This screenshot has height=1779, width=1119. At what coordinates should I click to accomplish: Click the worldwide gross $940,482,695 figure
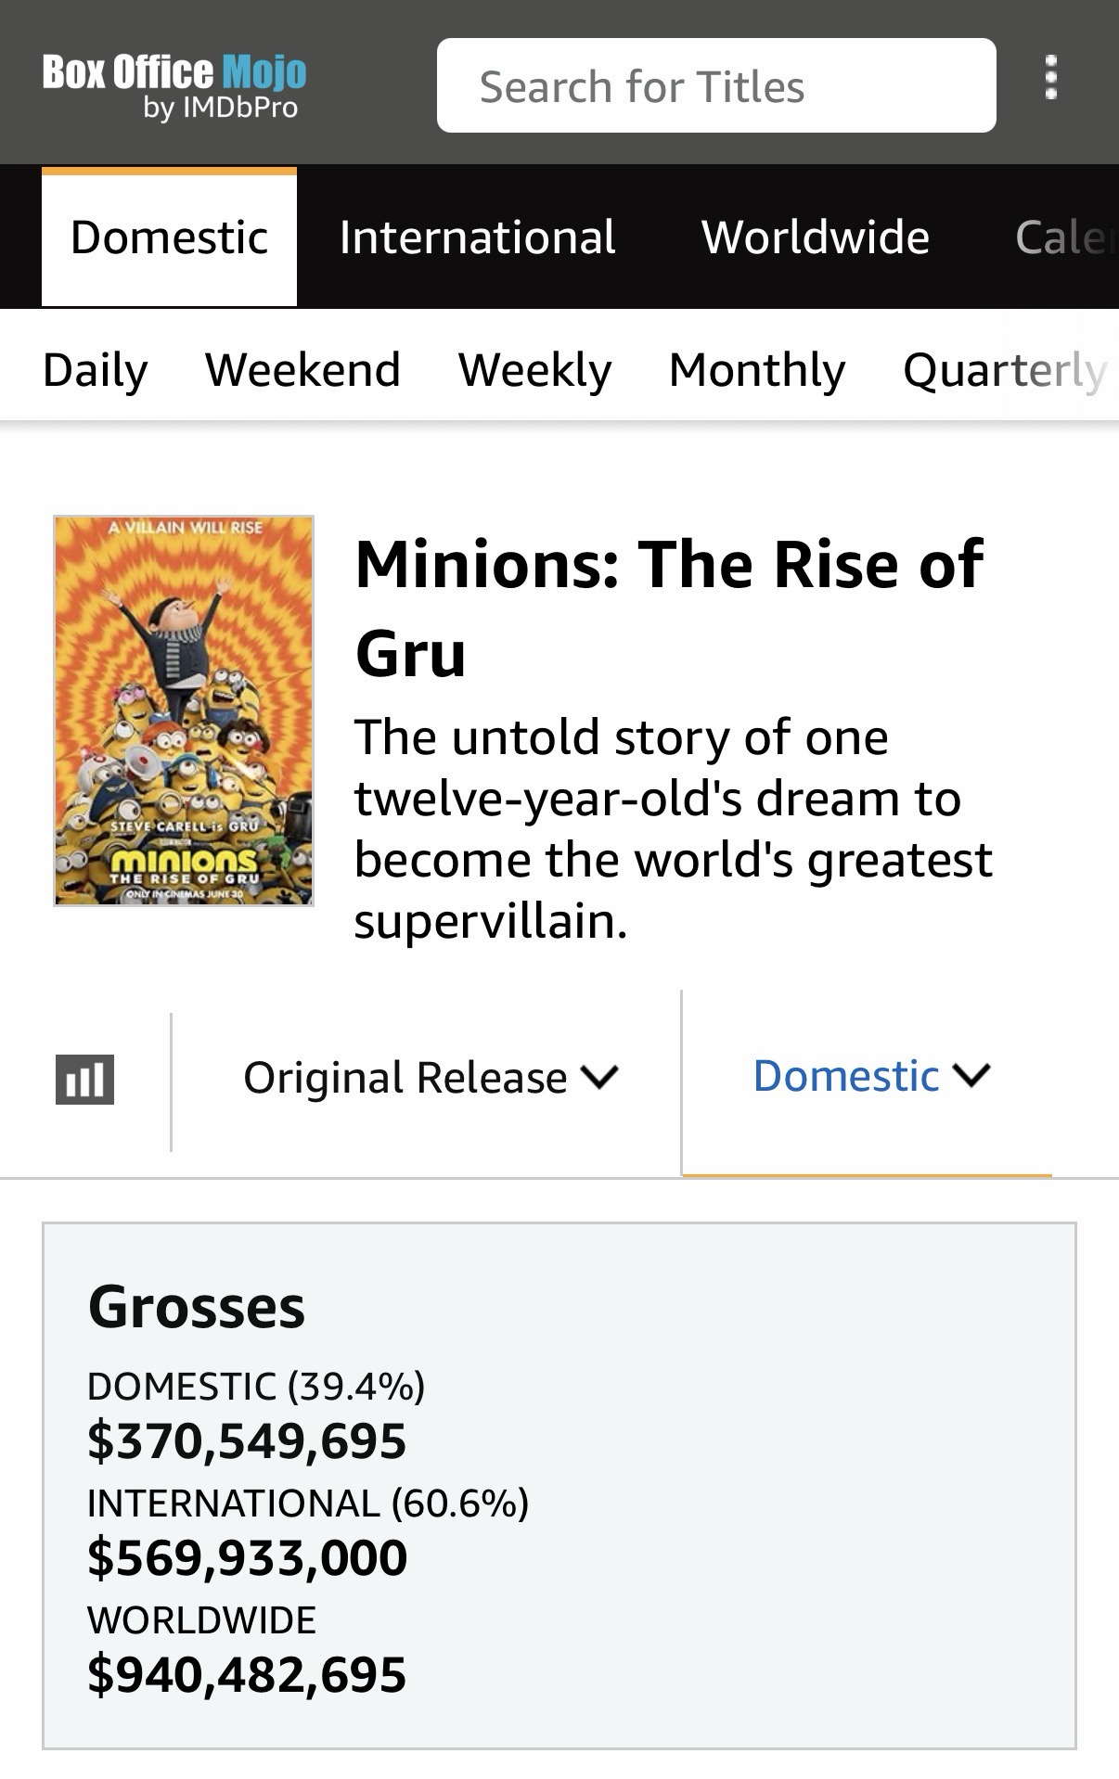(247, 1675)
